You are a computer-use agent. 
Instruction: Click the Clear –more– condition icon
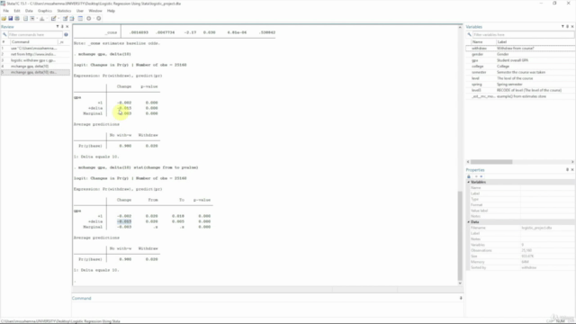click(x=88, y=18)
